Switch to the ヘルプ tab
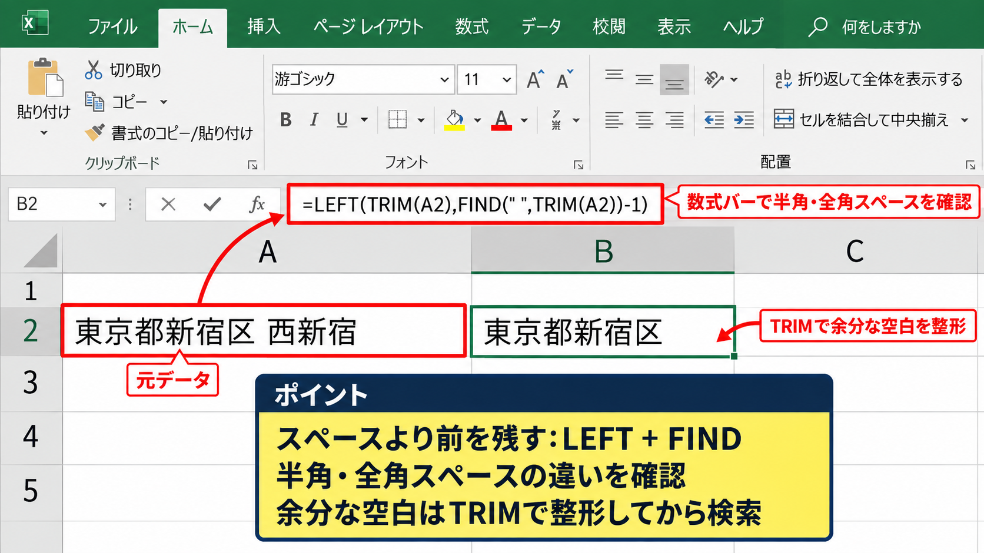The width and height of the screenshot is (984, 553). 743,26
